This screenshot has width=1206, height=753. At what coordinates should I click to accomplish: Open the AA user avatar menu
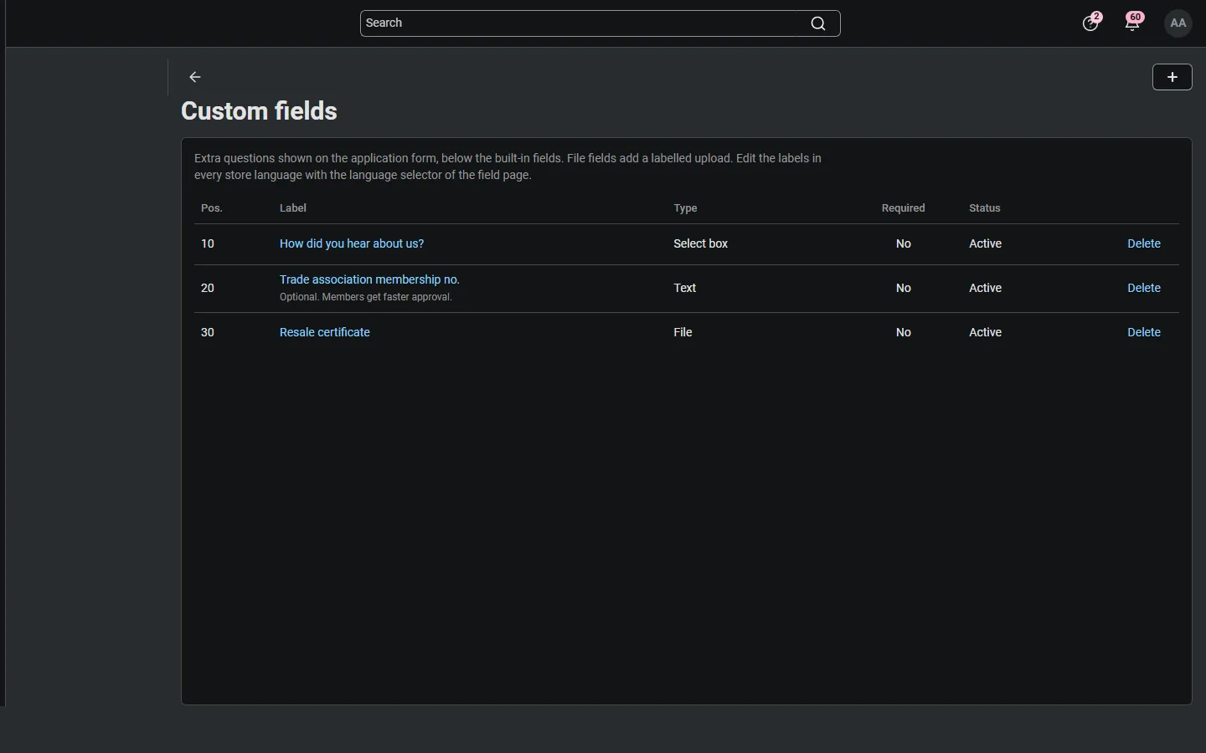1178,23
